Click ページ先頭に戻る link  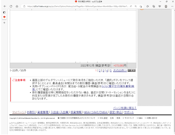point(125,108)
